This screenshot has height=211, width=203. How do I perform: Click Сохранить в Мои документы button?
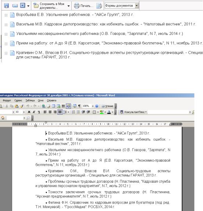(49, 6)
